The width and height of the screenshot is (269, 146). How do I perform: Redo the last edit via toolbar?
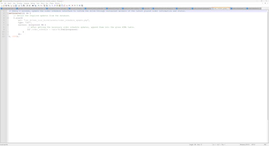pyautogui.click(x=29, y=5)
